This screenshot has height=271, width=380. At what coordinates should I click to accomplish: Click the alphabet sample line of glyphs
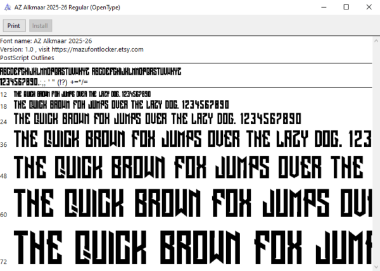coord(91,72)
